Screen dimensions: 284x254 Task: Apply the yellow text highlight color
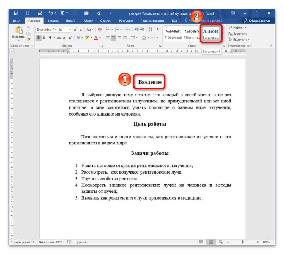pos(87,38)
